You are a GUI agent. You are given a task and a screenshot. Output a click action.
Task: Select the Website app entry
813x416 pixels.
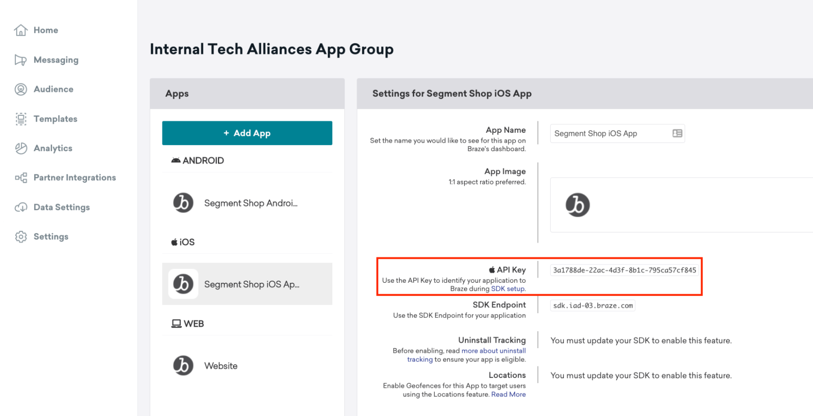[x=221, y=366]
